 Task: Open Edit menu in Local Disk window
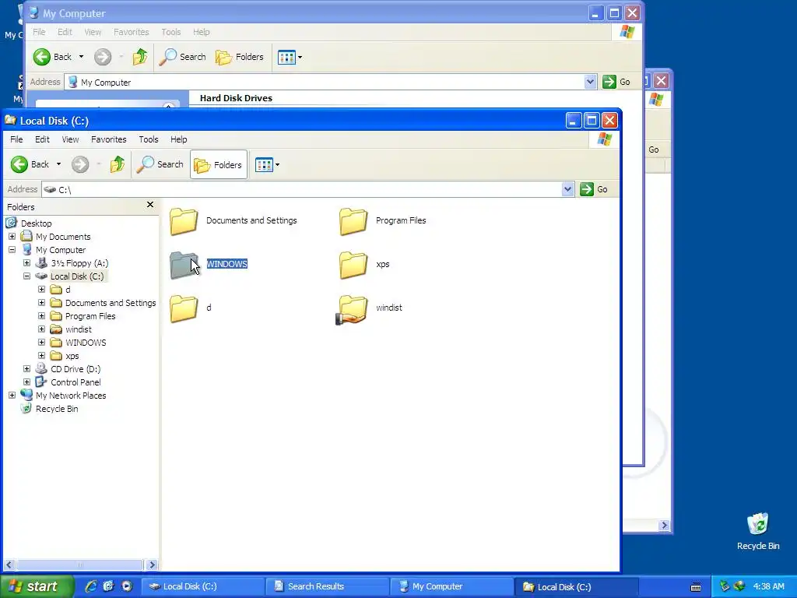[42, 139]
